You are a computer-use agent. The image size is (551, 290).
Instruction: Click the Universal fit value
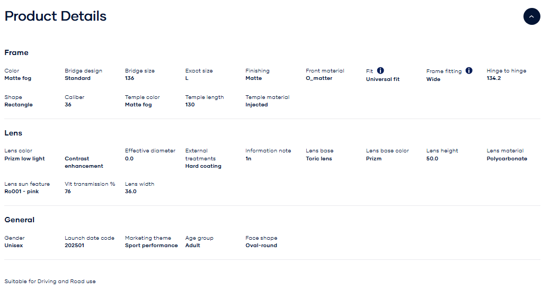383,79
